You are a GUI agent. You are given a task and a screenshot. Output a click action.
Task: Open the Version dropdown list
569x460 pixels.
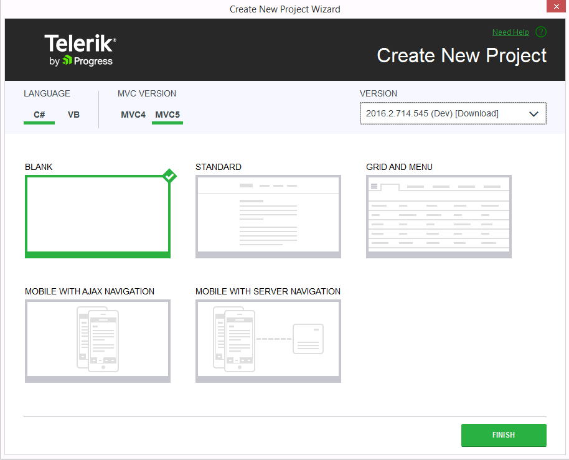tap(453, 113)
